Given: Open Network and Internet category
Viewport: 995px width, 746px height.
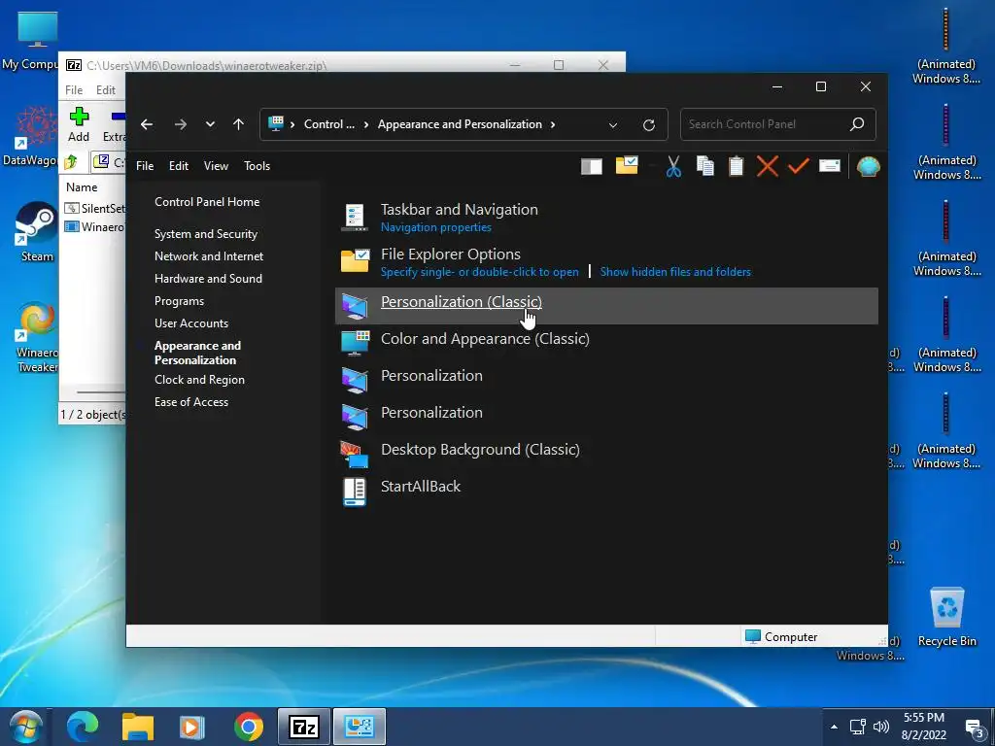Looking at the screenshot, I should tap(209, 256).
